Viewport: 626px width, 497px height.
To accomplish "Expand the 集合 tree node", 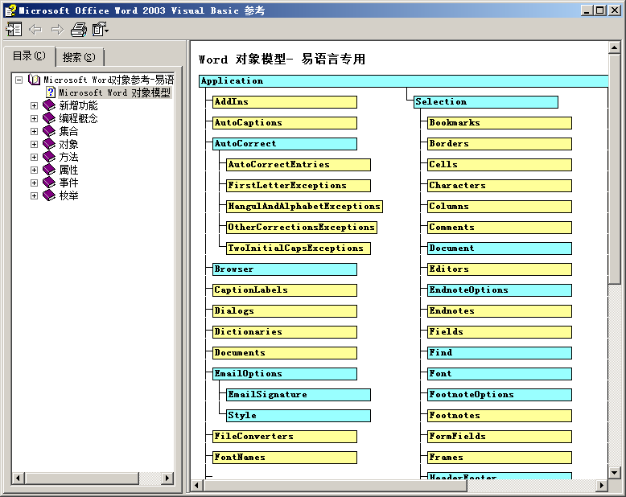I will click(x=34, y=131).
